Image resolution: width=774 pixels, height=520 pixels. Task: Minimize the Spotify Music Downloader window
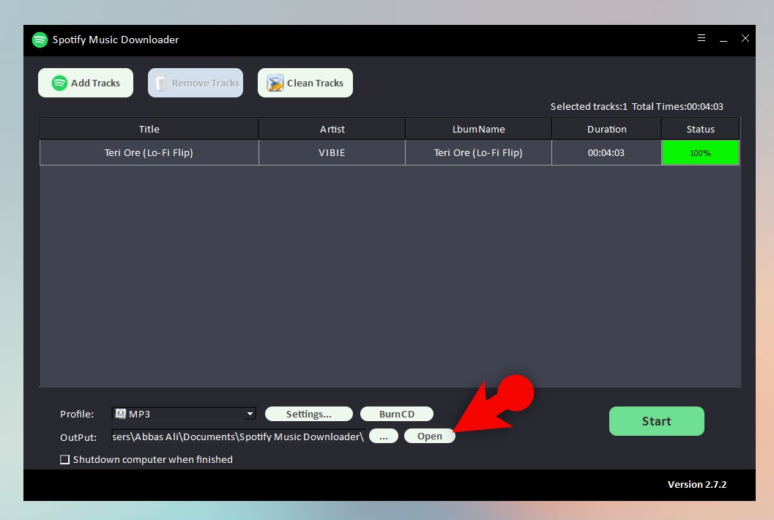pos(723,39)
